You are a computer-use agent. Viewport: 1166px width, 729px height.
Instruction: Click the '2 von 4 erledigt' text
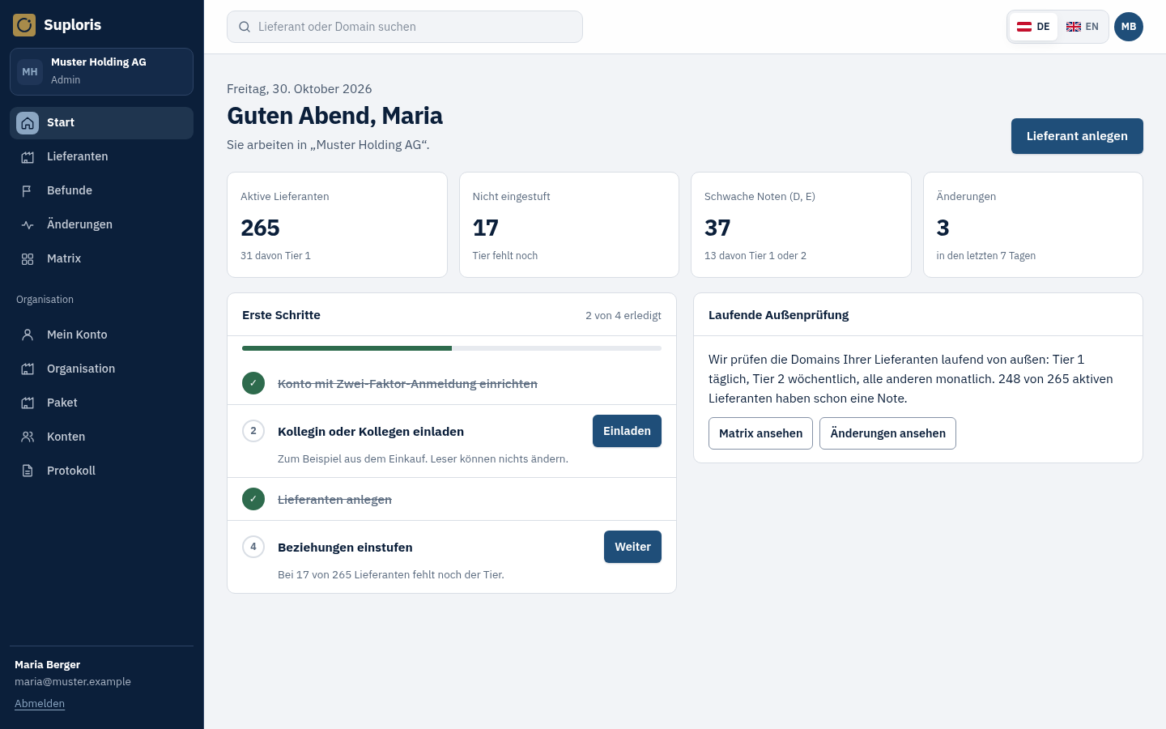[x=623, y=316]
